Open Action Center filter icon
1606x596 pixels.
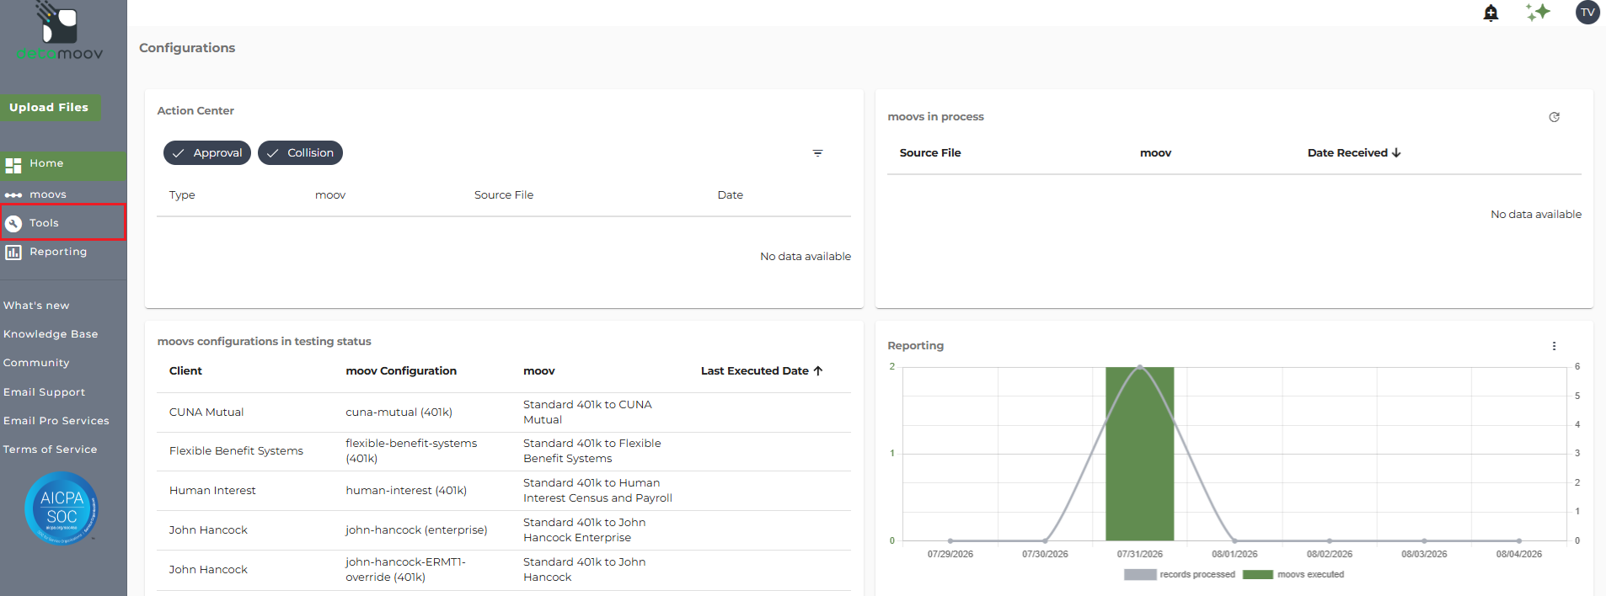(817, 153)
